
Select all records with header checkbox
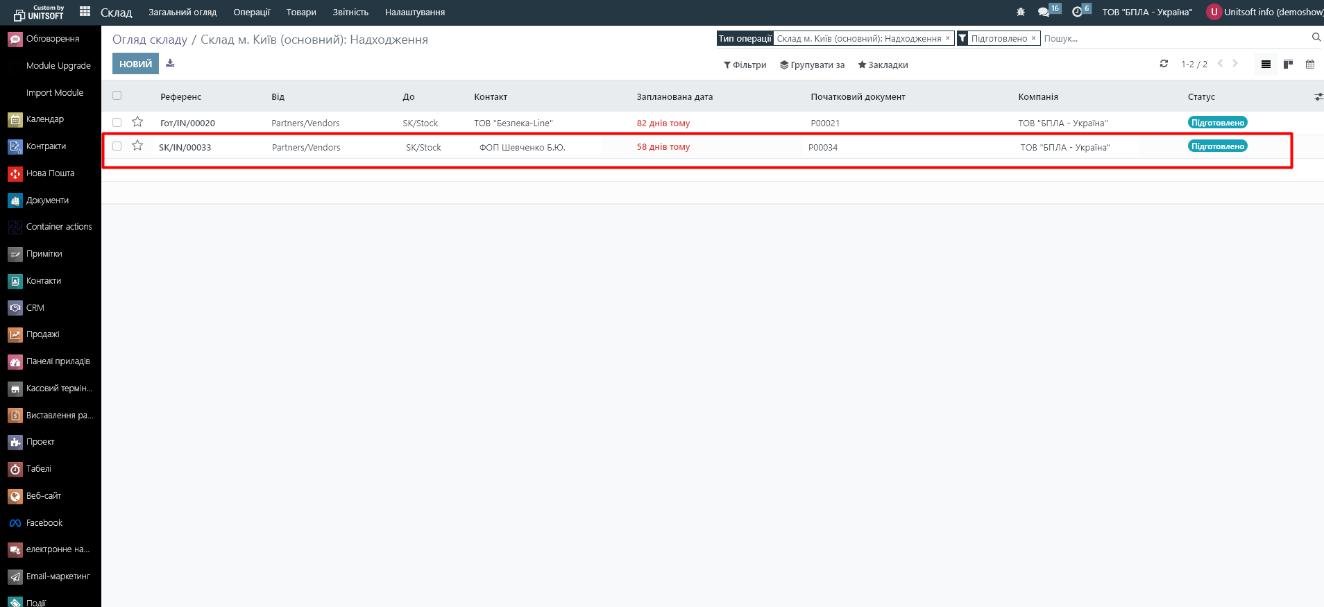point(117,96)
